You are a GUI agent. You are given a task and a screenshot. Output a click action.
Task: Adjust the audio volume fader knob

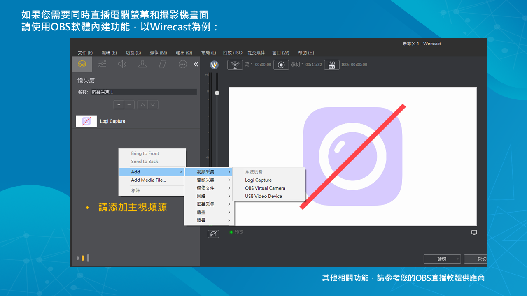pos(217,93)
